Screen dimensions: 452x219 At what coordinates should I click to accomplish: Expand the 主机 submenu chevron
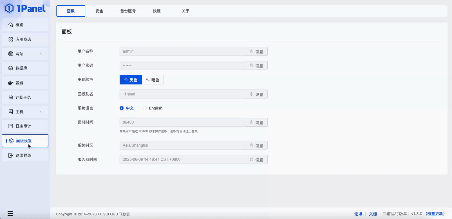click(41, 112)
